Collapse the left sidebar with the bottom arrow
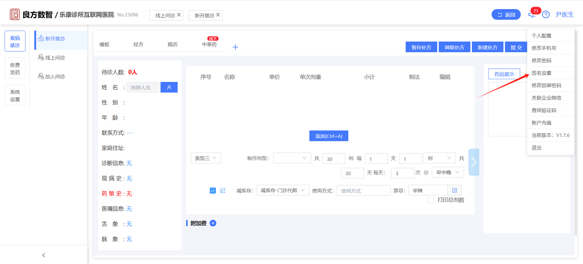This screenshot has width=583, height=264. tap(44, 255)
